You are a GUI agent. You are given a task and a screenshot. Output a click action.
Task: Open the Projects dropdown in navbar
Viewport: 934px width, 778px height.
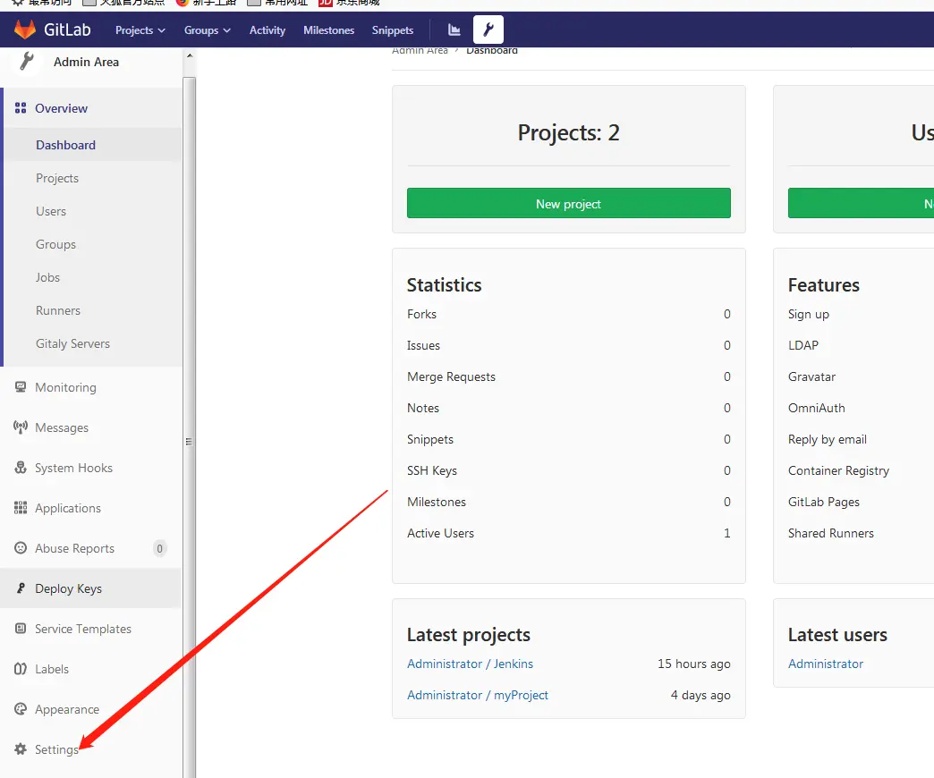coord(140,30)
